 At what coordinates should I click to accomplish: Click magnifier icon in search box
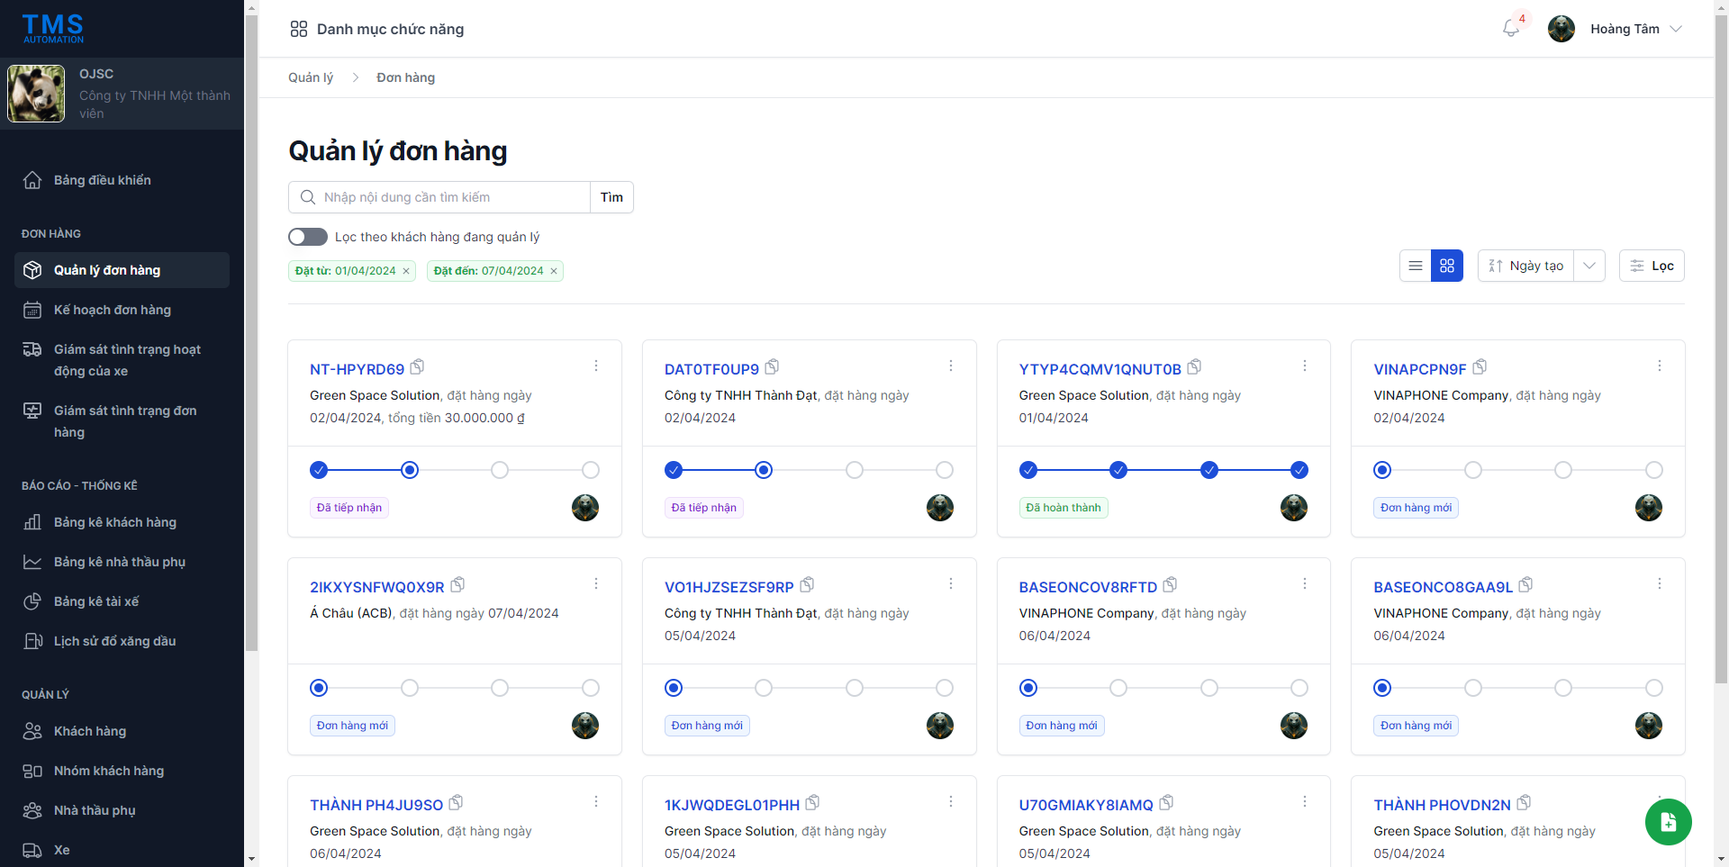tap(308, 197)
